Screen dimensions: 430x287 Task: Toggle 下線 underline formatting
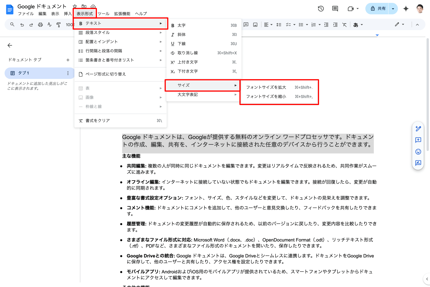204,44
